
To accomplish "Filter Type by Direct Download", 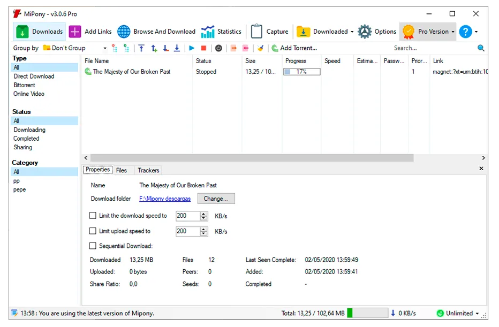I will coord(34,77).
